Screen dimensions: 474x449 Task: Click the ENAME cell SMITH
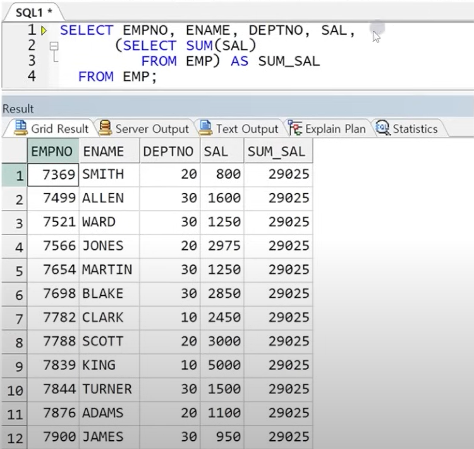109,175
